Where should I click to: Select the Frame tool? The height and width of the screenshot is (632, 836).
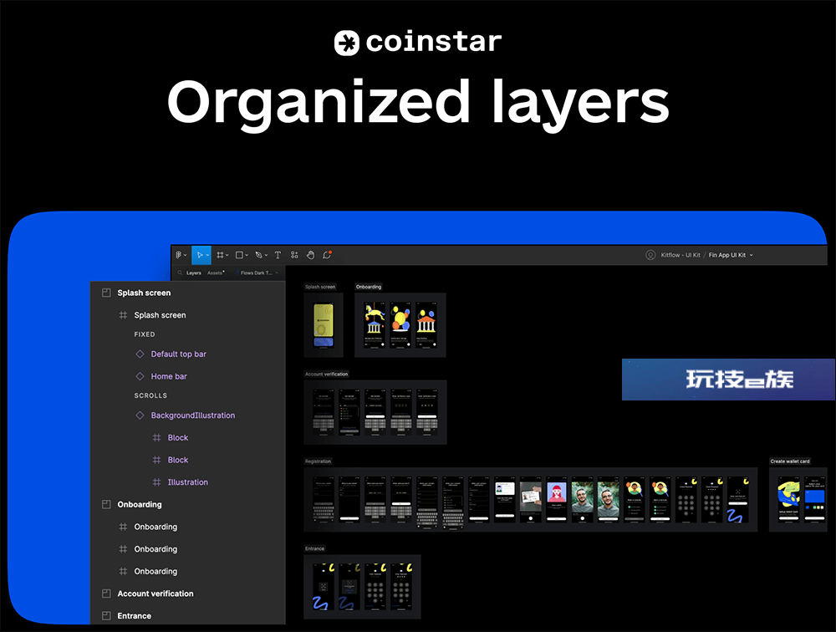click(220, 256)
